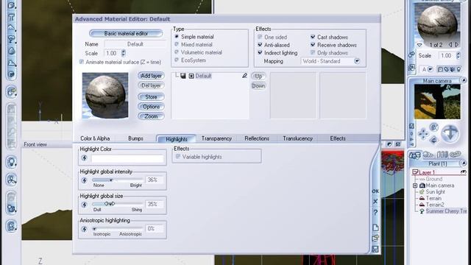Show next material in preview panel
Screen dimensions: 471x265
pyautogui.click(x=457, y=44)
